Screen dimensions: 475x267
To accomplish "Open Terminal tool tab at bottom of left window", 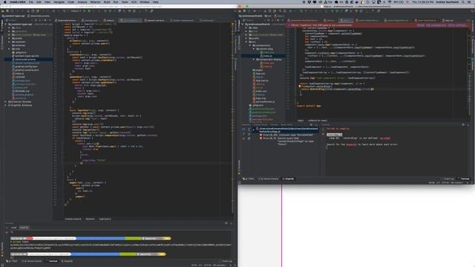I will click(x=52, y=261).
